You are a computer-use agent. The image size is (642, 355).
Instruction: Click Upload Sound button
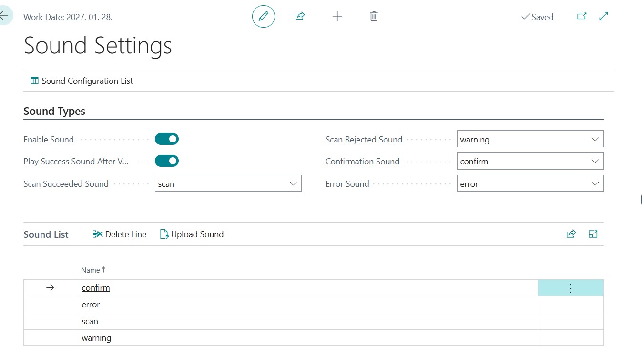[192, 234]
